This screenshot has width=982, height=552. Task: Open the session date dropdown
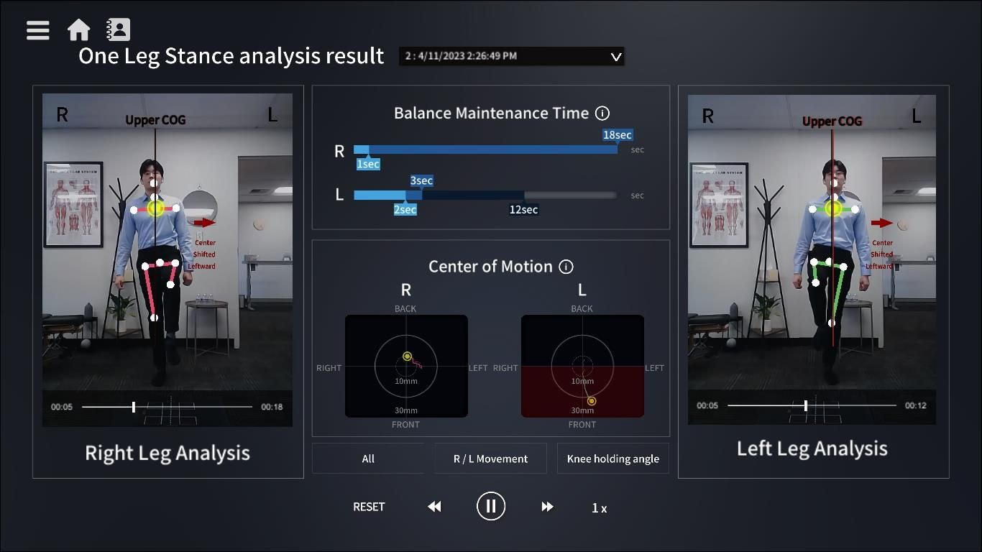point(511,56)
